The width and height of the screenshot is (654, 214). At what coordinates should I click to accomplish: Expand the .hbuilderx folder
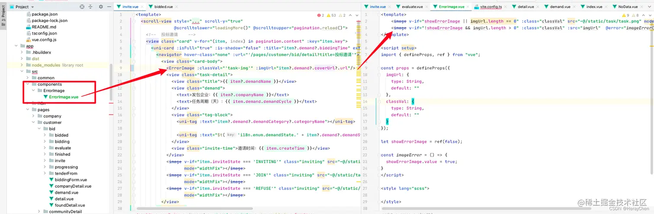(x=22, y=52)
